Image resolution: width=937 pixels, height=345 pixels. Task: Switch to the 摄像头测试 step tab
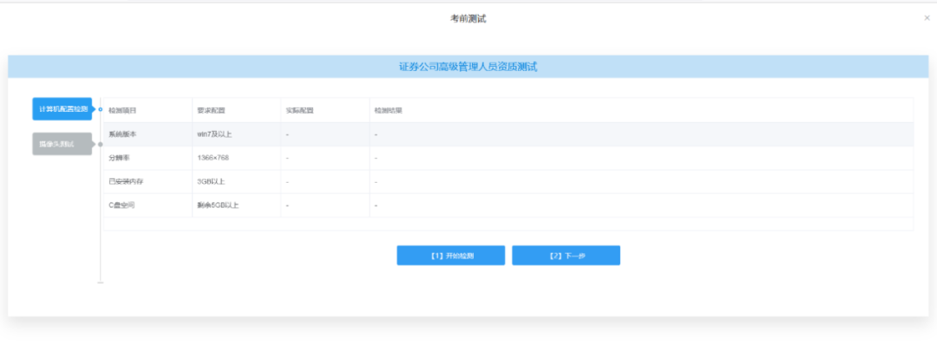tap(62, 144)
